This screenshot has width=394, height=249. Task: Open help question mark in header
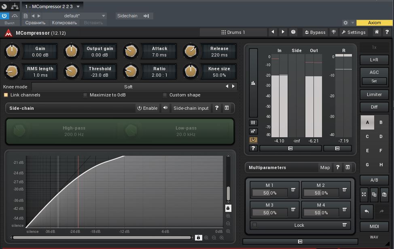(x=387, y=32)
